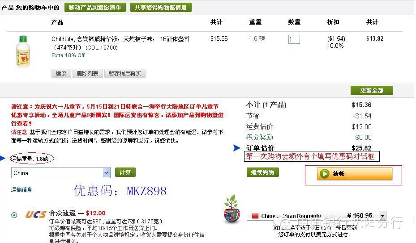Click the 积分奖励 rewards label
Screen dimensions: 416x243
coord(259,138)
